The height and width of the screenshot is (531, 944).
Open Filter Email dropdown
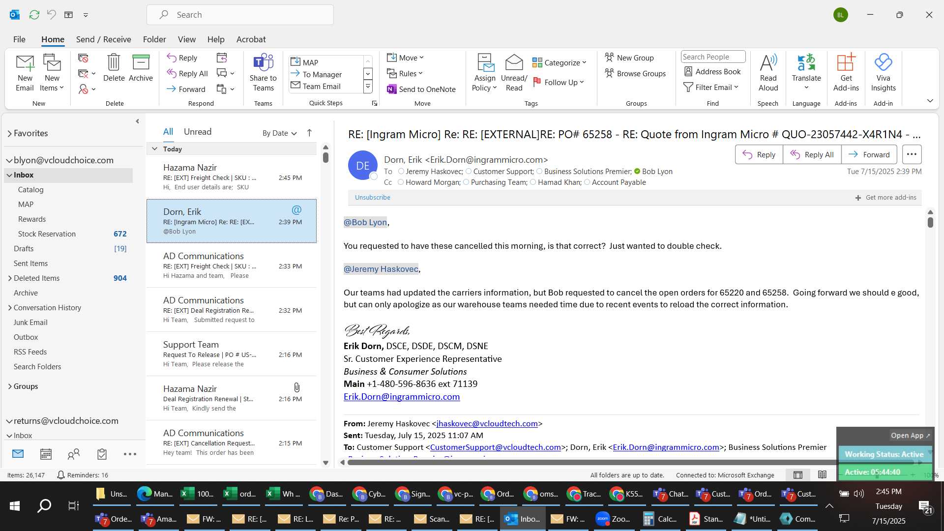[711, 87]
